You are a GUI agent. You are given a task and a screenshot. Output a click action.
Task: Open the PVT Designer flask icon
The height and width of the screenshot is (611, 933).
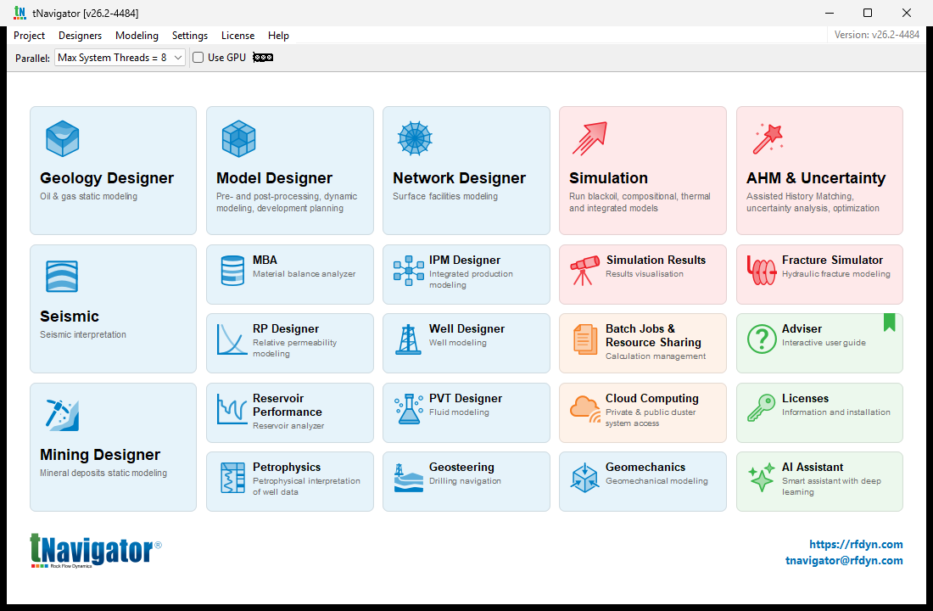409,409
